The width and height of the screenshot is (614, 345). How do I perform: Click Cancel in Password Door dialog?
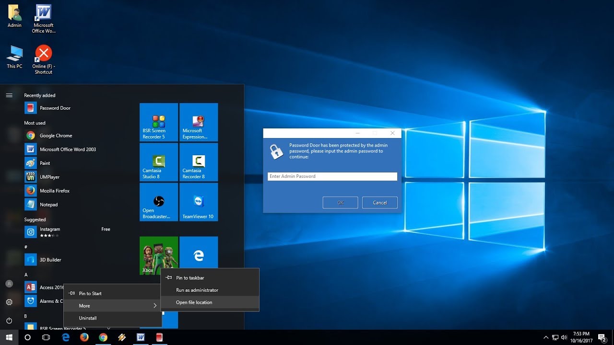tap(380, 203)
